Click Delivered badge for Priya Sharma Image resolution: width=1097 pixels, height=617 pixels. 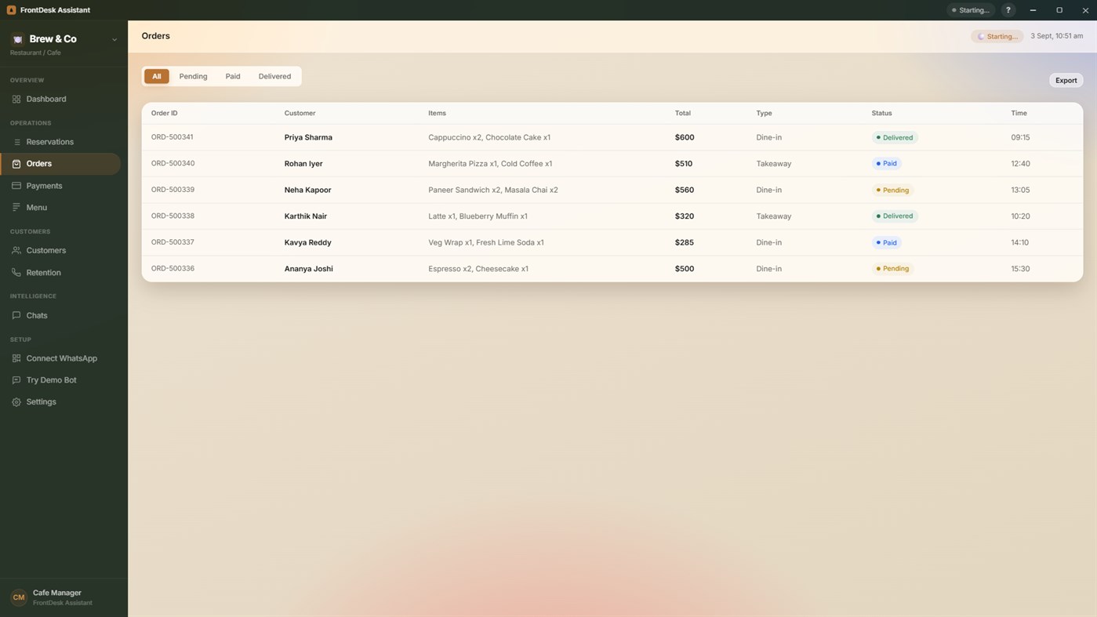tap(895, 137)
